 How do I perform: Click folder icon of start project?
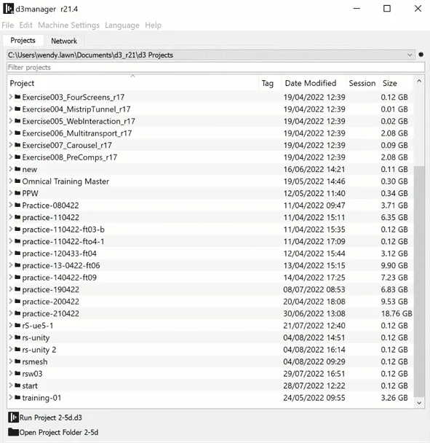tap(17, 385)
